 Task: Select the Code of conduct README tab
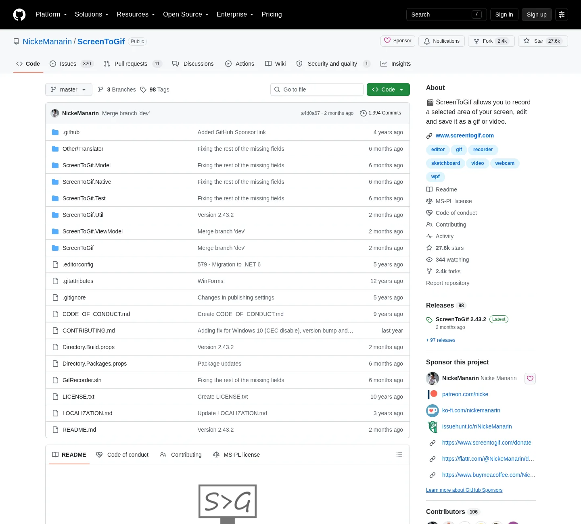click(122, 455)
